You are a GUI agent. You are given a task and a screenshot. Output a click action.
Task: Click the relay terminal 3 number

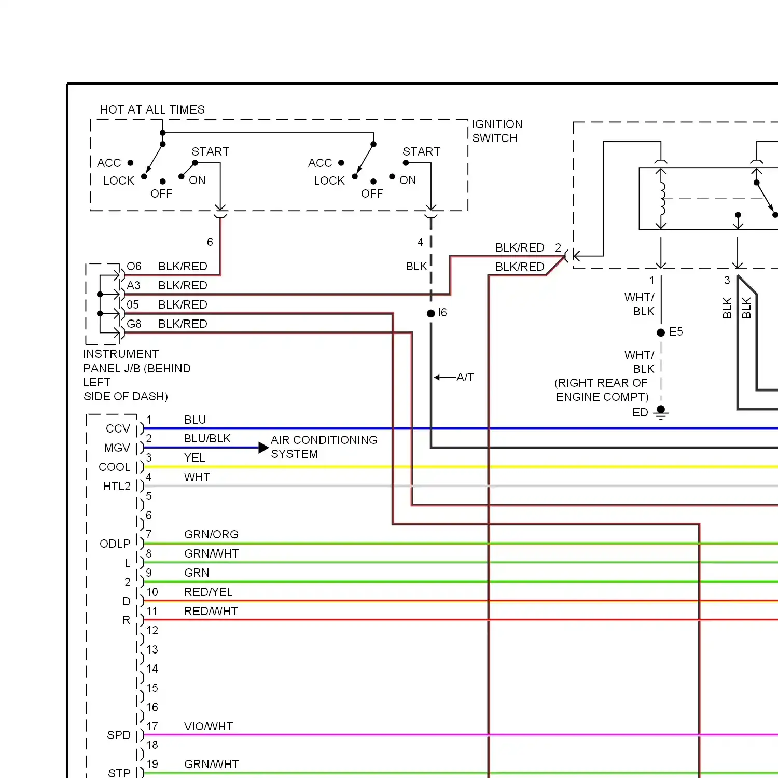tap(727, 280)
